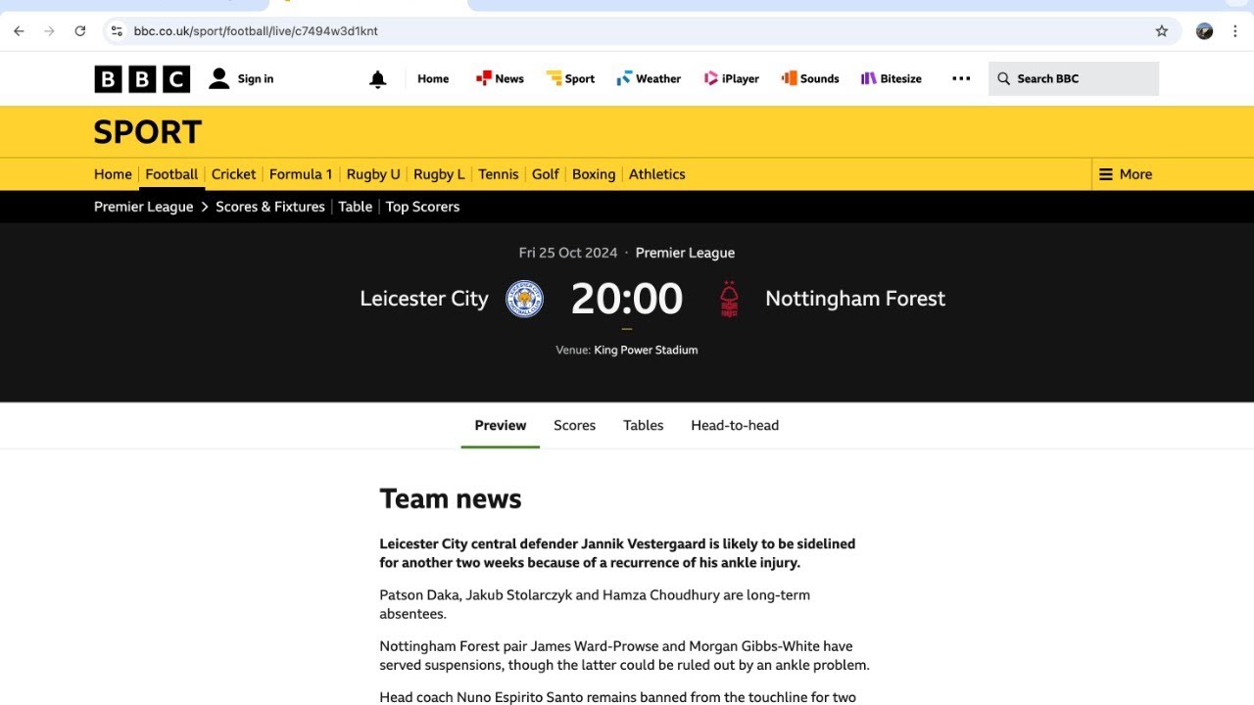Open BBC Sounds from top navigation
This screenshot has height=705, width=1254.
[x=809, y=78]
